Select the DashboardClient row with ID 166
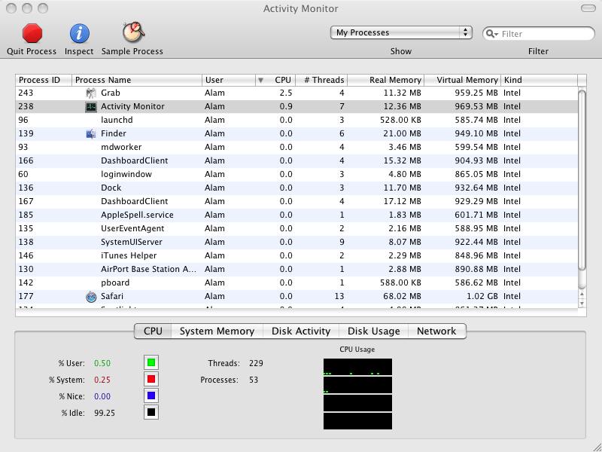Viewport: 602px width, 452px height. 296,160
